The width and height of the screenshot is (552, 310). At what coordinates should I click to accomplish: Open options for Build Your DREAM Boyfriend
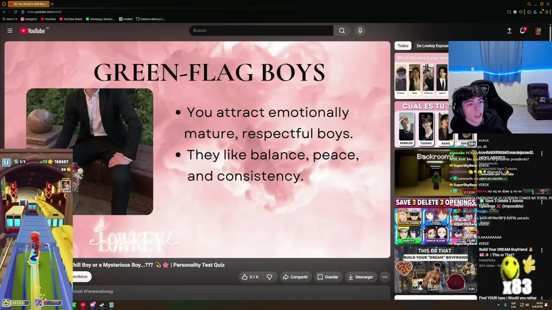pyautogui.click(x=542, y=250)
